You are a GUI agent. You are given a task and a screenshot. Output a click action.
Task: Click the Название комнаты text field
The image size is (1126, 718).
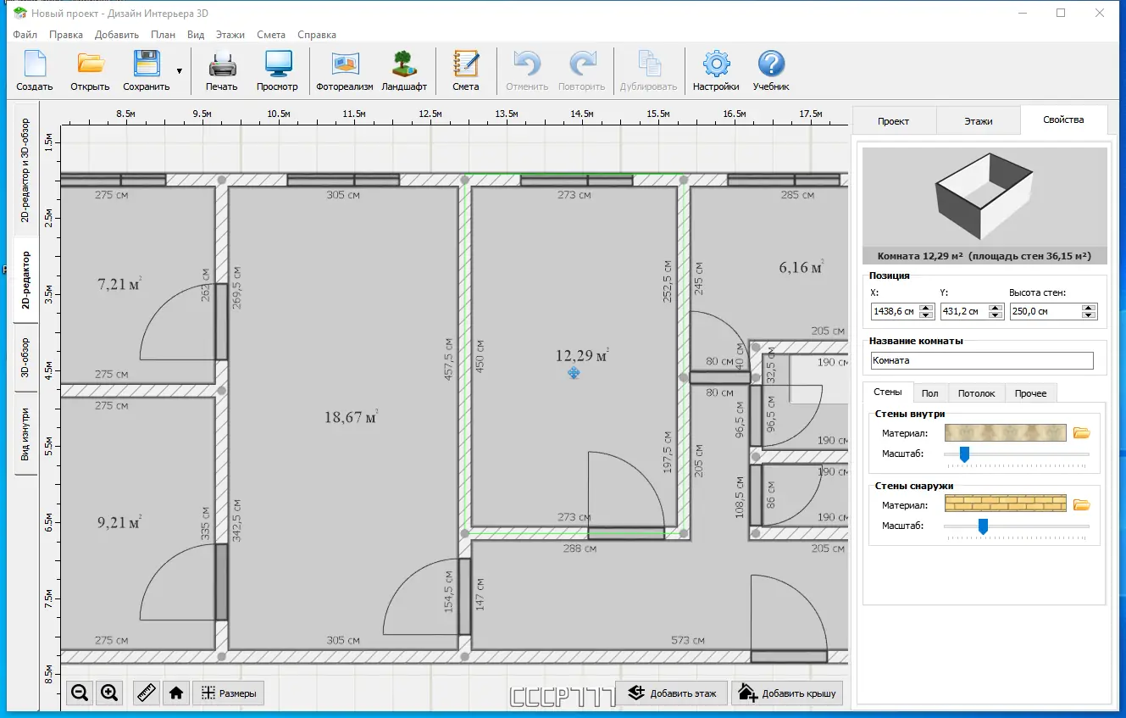click(982, 360)
